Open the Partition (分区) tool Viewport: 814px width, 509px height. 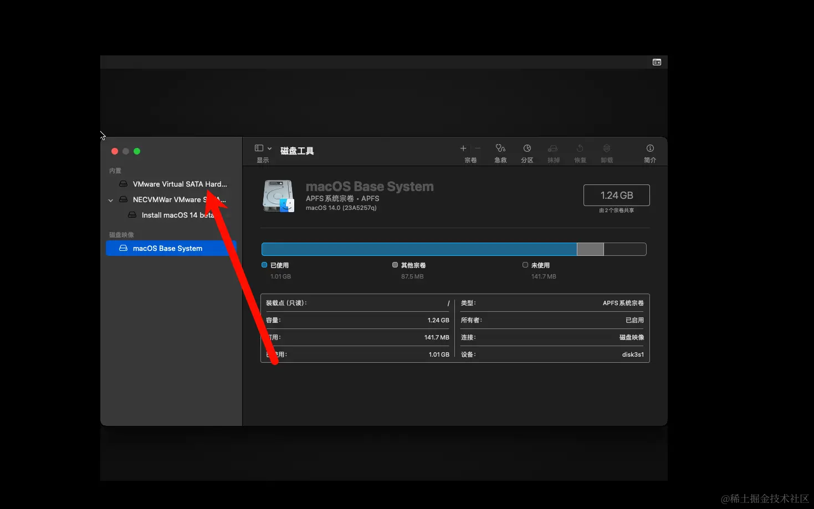(x=527, y=148)
